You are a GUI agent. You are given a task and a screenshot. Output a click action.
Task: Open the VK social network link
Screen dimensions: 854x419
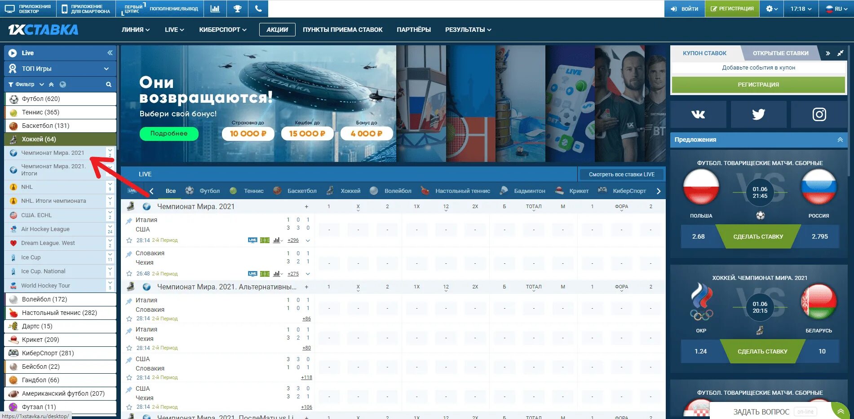[x=698, y=114]
